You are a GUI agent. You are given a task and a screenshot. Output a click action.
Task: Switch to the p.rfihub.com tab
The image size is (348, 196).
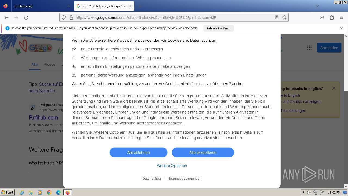[x=42, y=6]
